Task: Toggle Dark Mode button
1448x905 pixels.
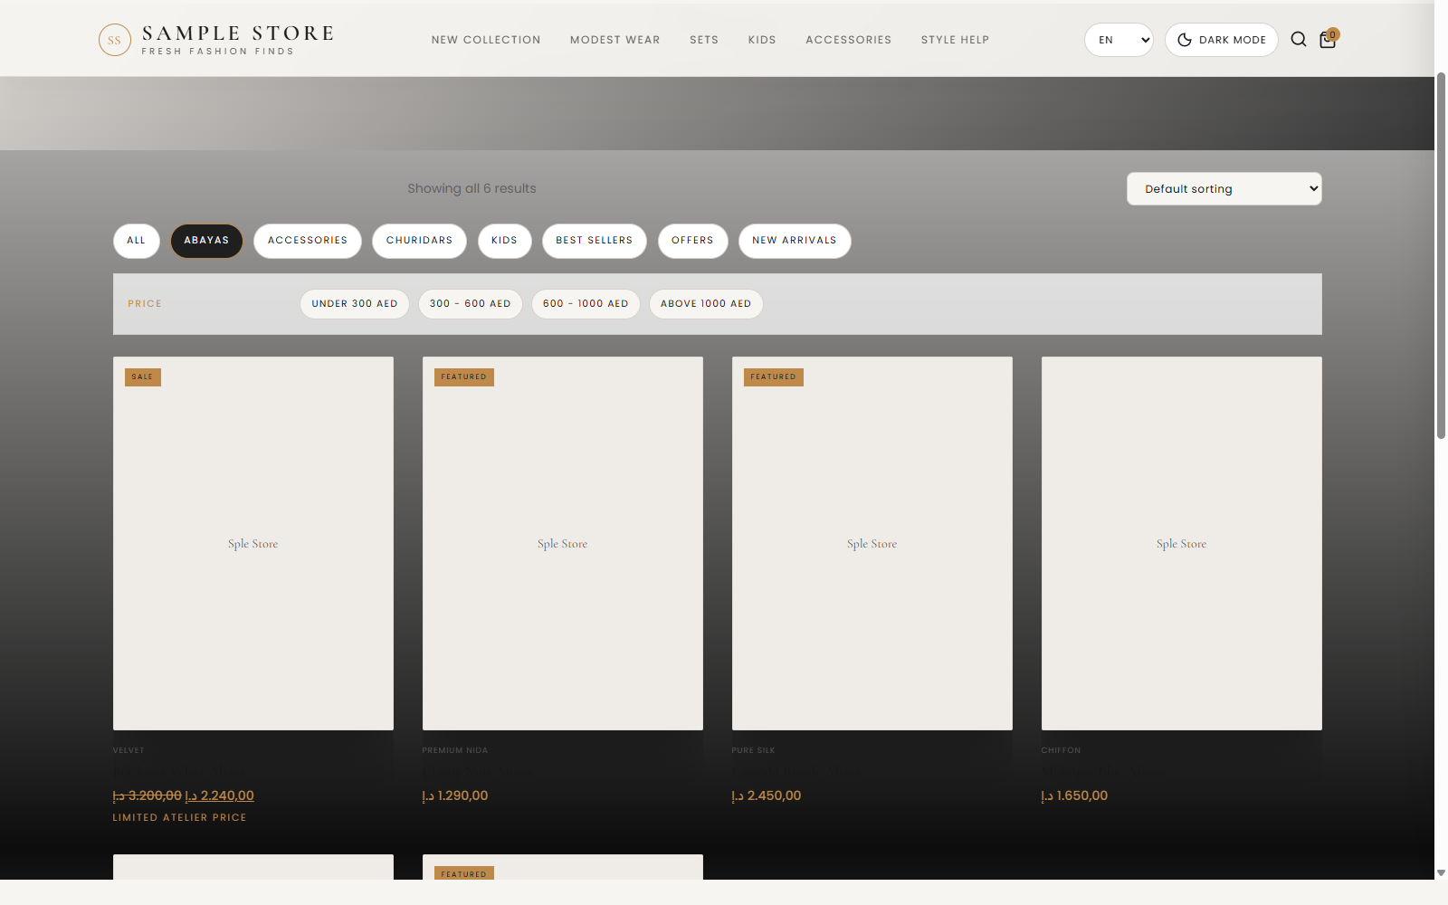Action: click(1221, 40)
